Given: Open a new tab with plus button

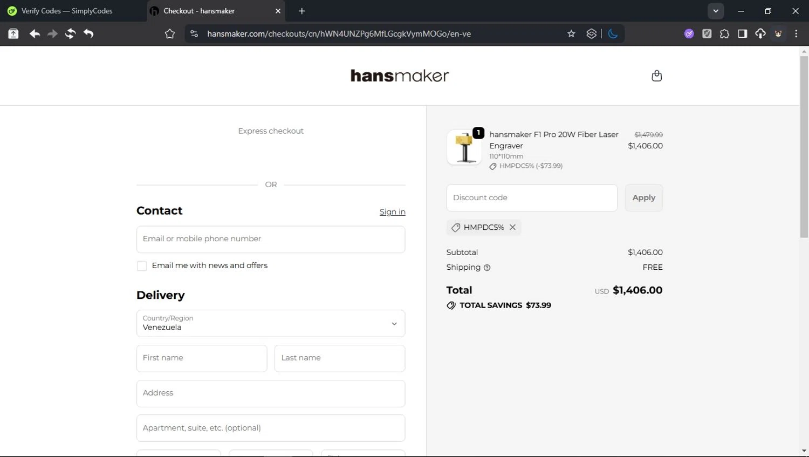Looking at the screenshot, I should [301, 11].
